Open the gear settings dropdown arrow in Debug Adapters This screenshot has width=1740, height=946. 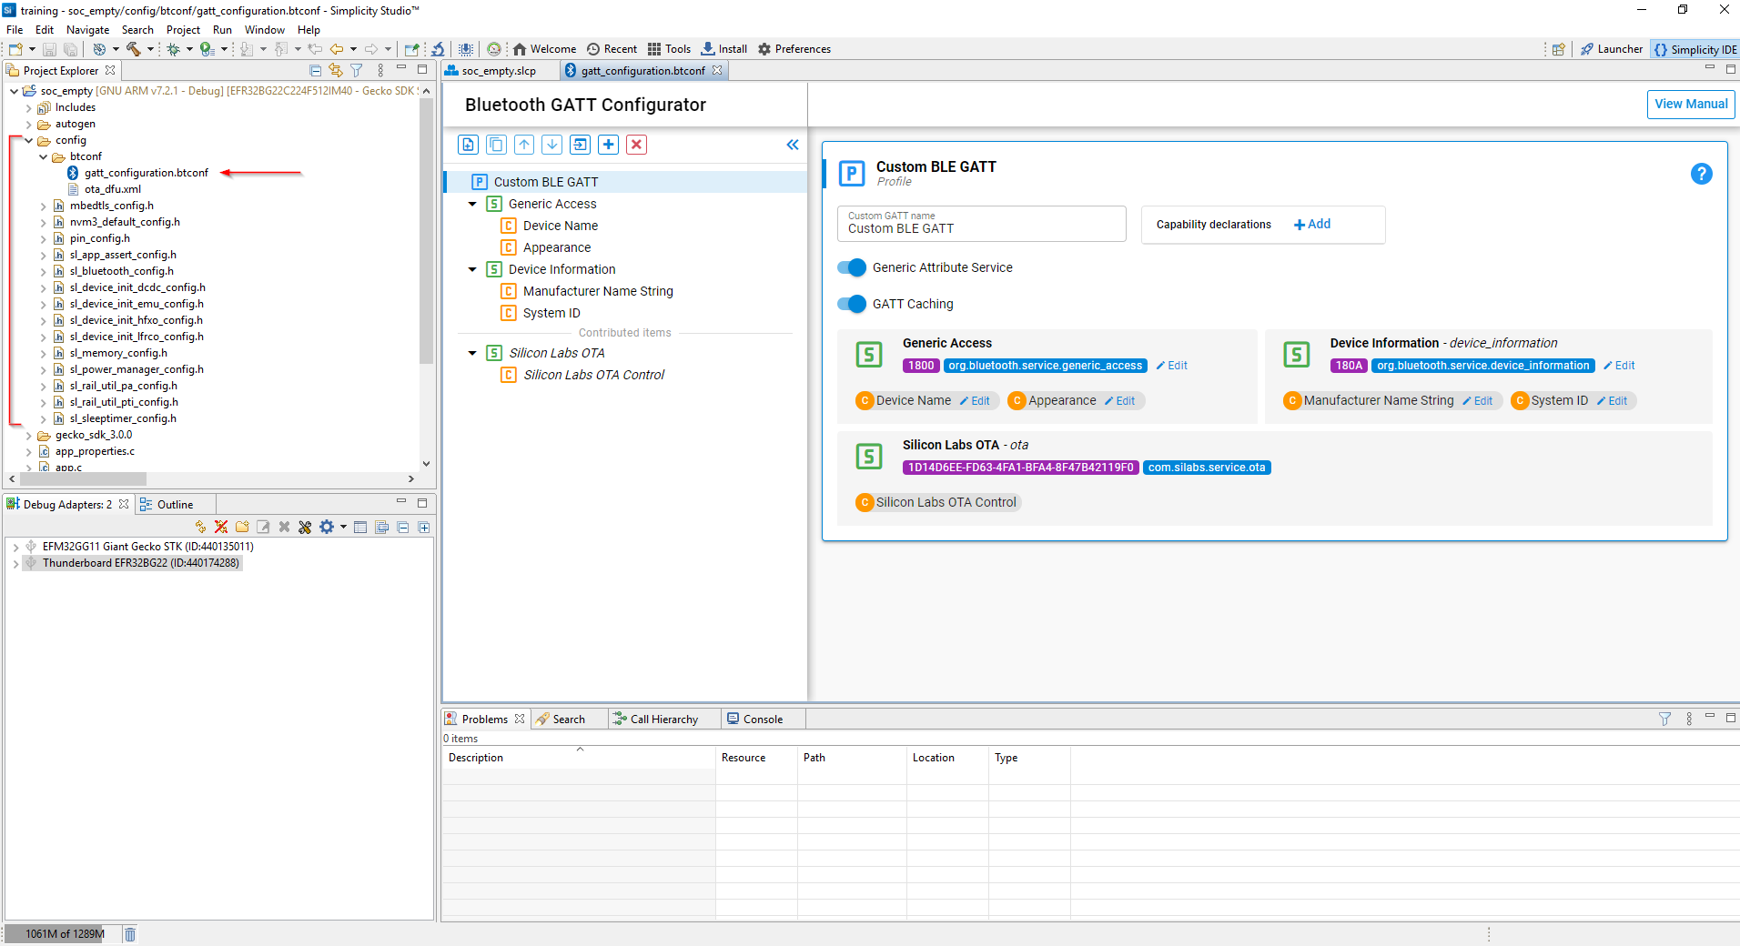click(343, 527)
